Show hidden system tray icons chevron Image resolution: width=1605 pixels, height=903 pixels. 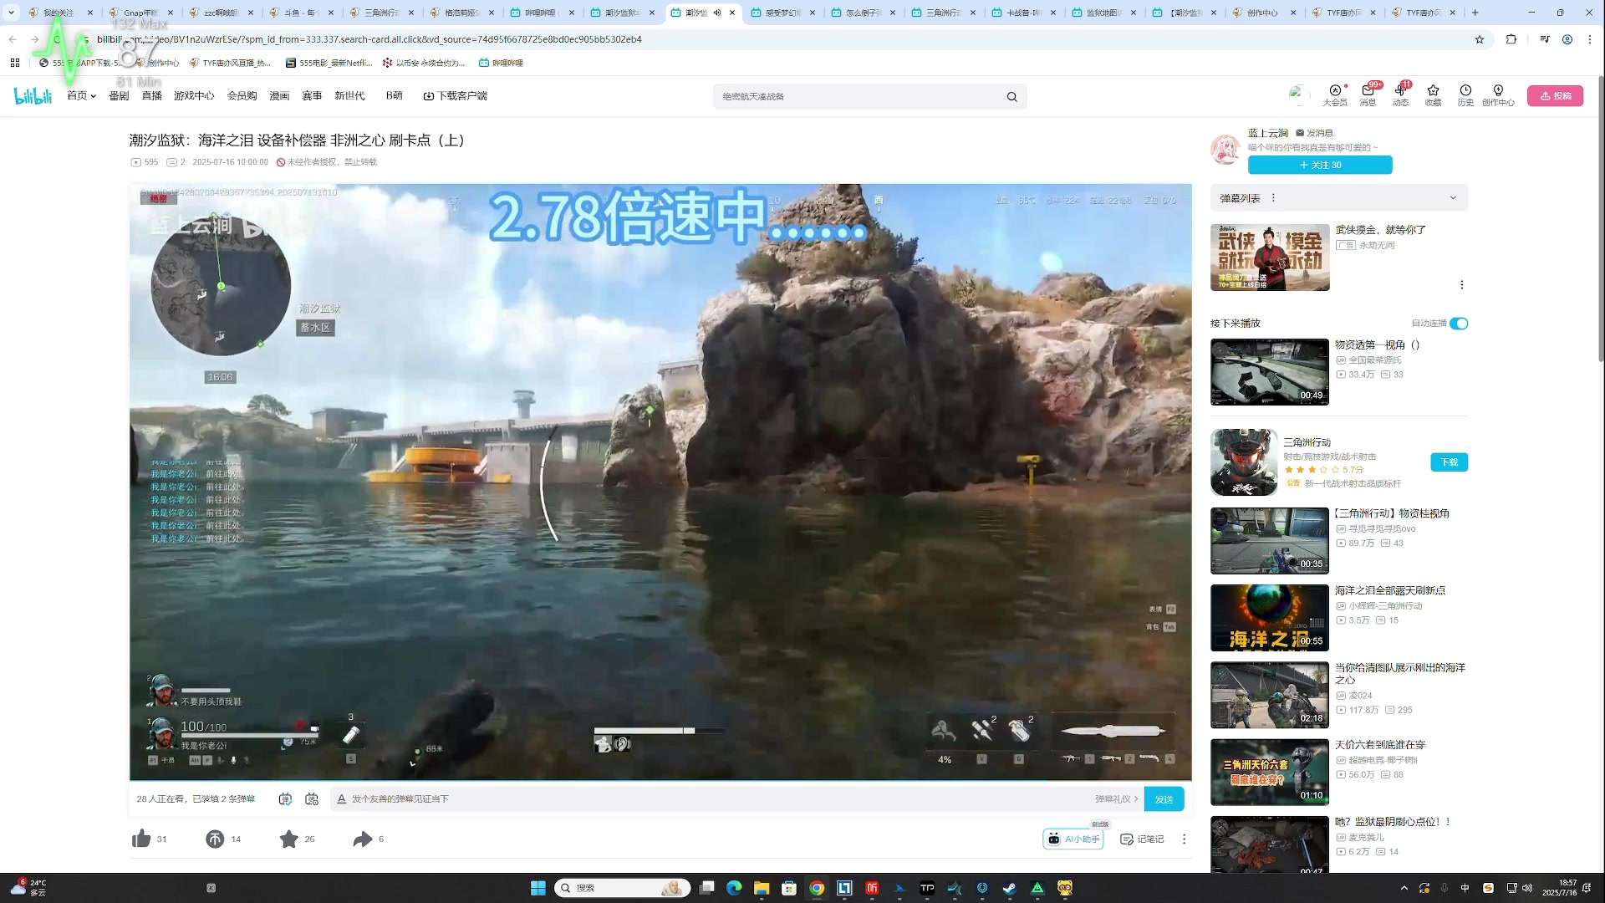coord(1404,888)
